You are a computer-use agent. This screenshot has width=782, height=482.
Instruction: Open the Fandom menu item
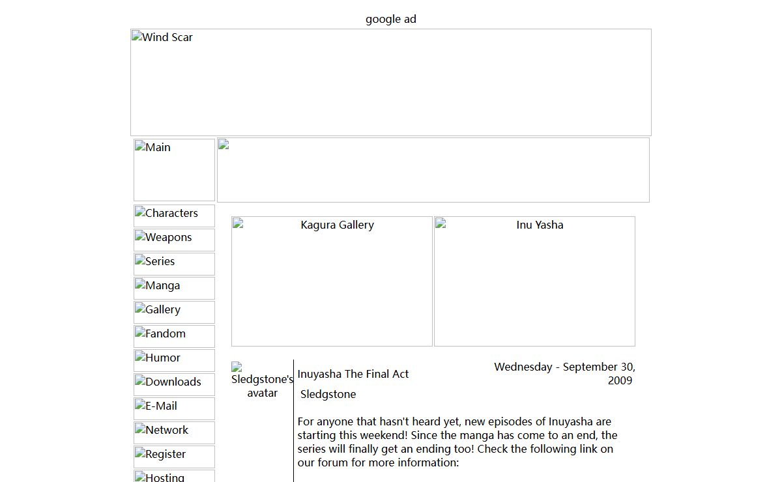[174, 336]
